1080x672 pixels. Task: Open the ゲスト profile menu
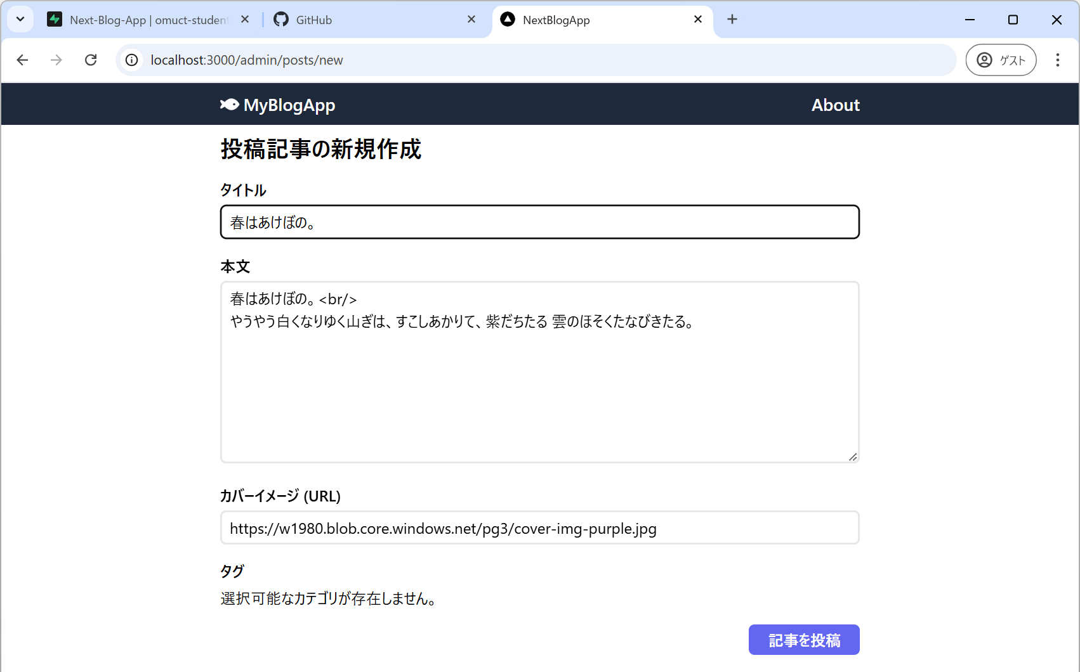tap(1001, 60)
